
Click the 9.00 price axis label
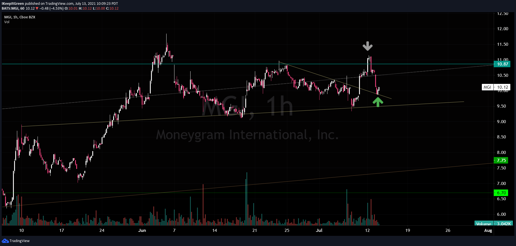pos(501,122)
